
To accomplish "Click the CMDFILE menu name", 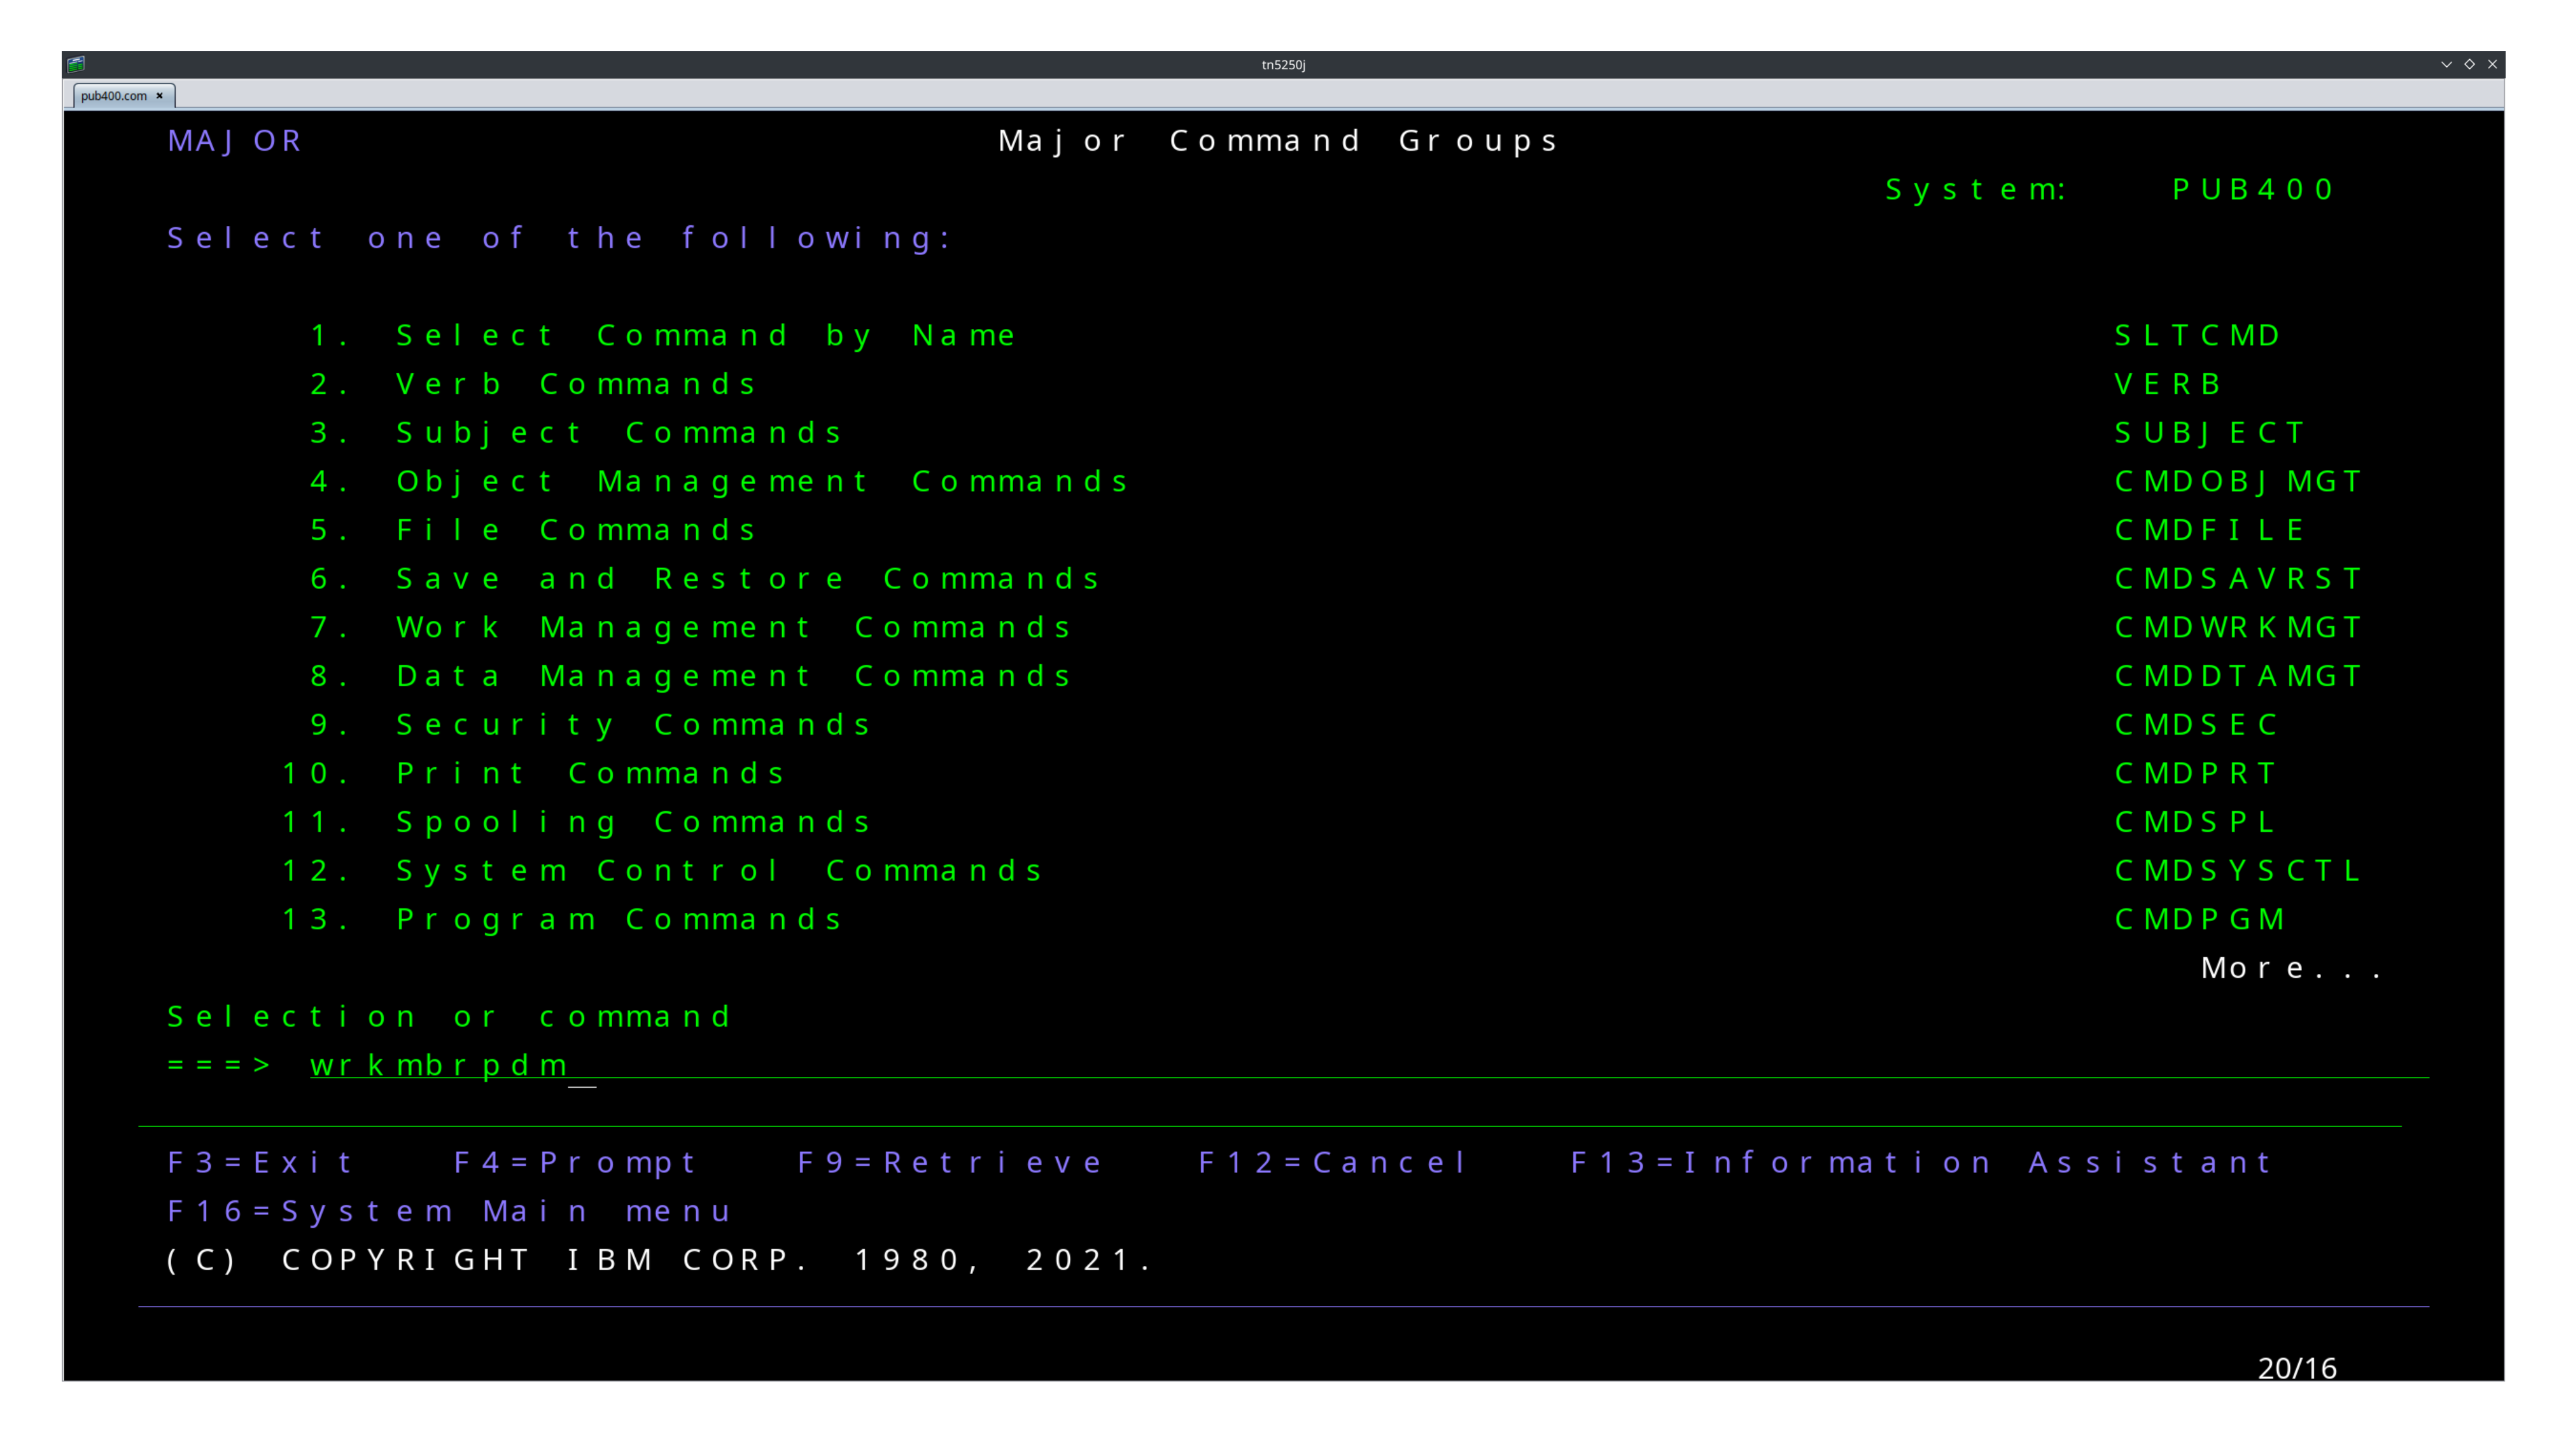I will [x=2210, y=530].
